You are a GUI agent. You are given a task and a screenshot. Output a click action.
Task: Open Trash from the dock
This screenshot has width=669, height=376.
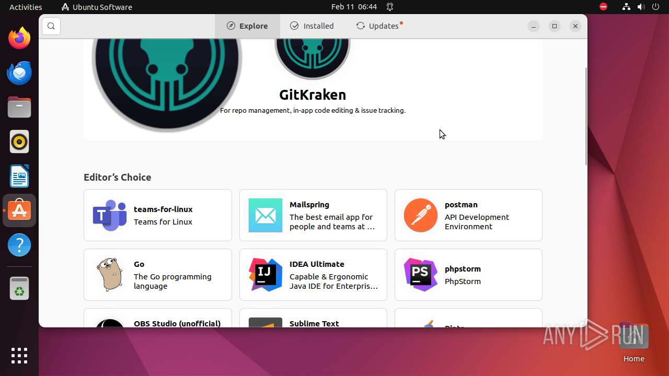pos(19,288)
